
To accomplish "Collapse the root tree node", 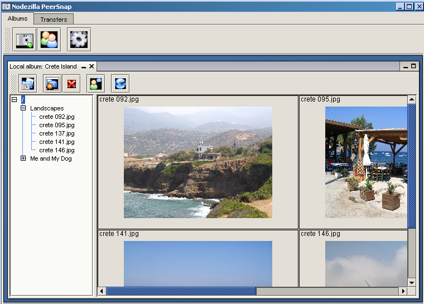I will click(x=15, y=100).
